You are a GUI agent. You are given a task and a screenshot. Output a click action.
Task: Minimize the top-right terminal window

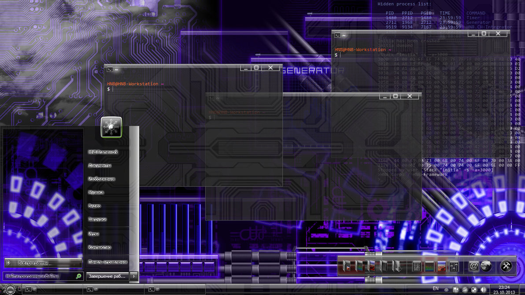(473, 34)
